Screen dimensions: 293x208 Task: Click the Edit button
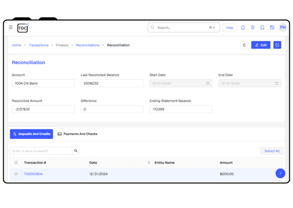(260, 45)
